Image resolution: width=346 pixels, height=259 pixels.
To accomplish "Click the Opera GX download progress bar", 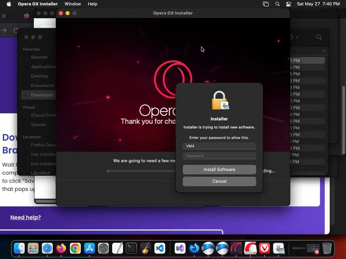I will [141, 171].
